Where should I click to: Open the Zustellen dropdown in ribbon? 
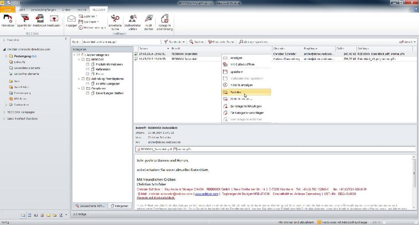click(88, 16)
